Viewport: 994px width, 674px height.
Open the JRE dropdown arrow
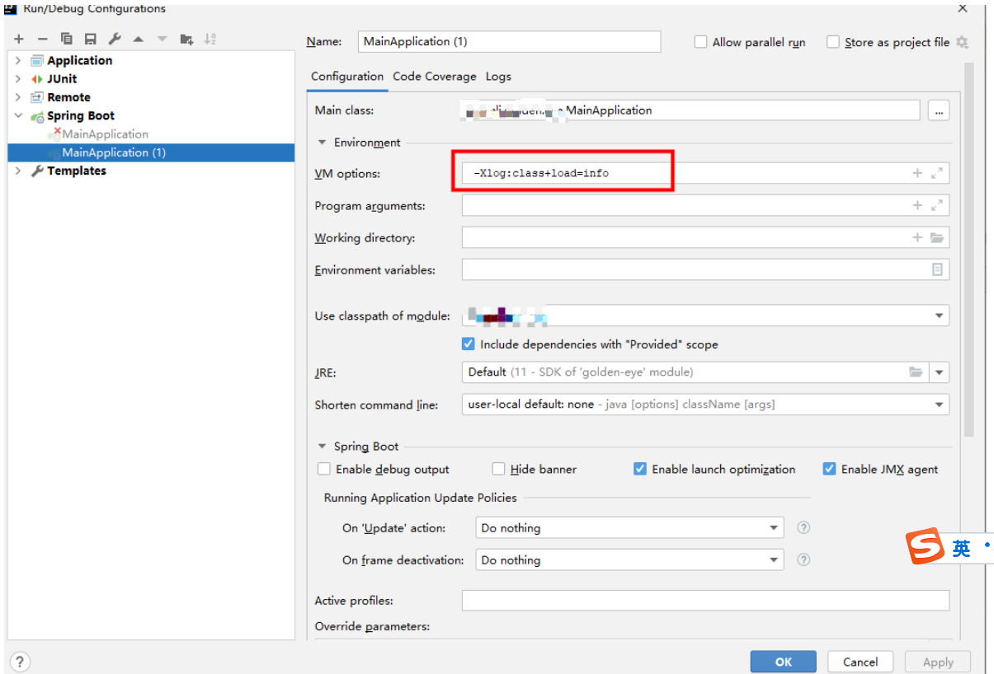point(940,372)
